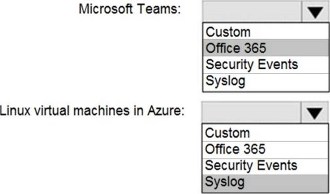Switch Linux VM data connector to Custom
330x194 pixels.
[x=265, y=133]
